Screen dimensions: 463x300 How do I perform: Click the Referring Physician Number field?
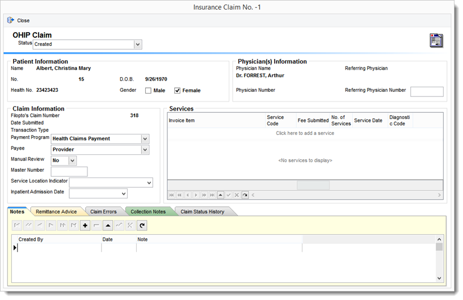click(427, 91)
